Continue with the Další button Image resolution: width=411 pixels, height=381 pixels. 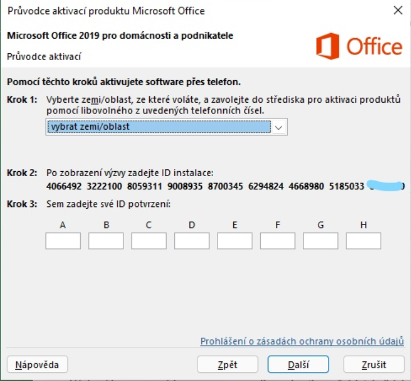coord(298,365)
